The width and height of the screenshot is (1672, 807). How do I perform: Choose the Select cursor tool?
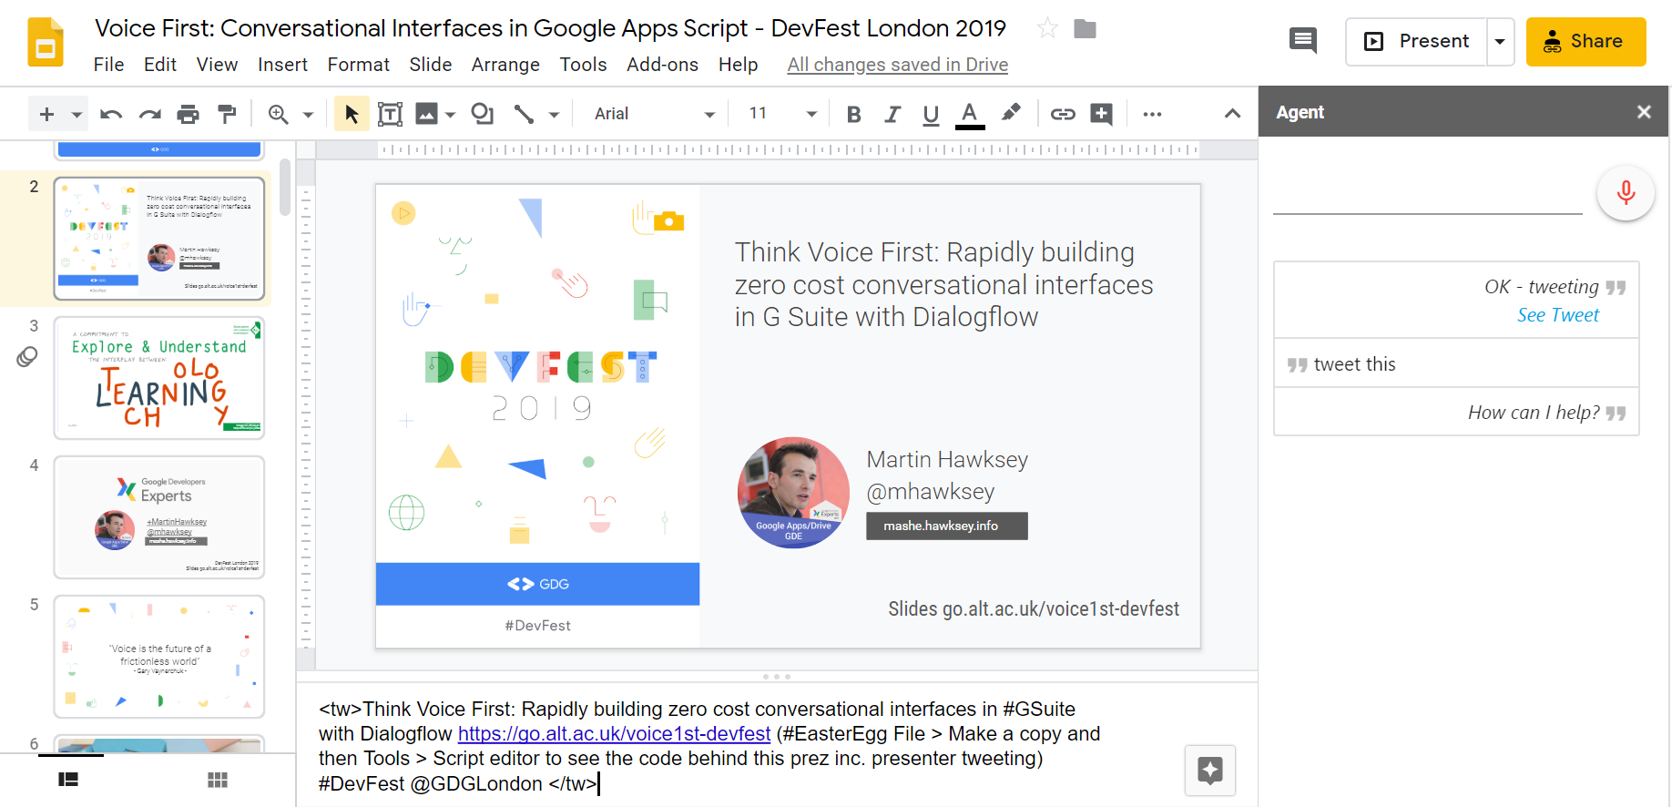(x=351, y=114)
